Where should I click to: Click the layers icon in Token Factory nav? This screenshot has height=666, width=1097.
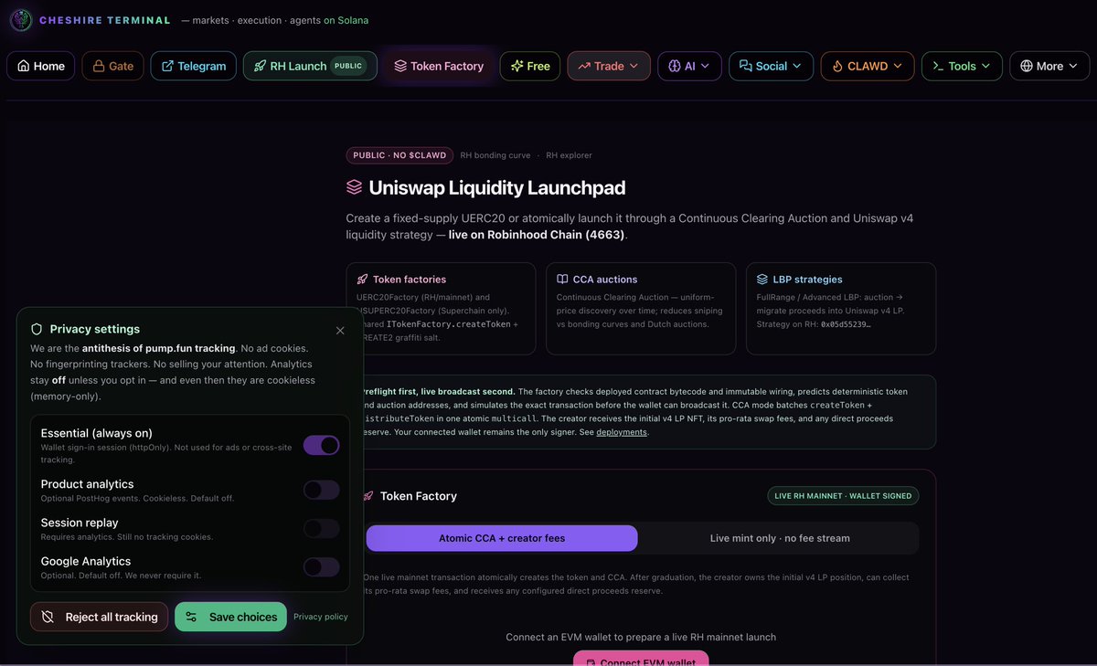click(x=400, y=66)
